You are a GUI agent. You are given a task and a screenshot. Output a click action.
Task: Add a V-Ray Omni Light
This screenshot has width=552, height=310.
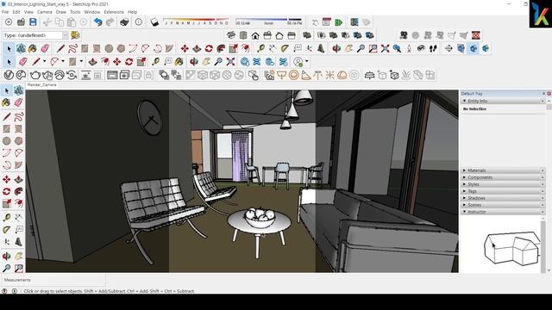(x=329, y=75)
